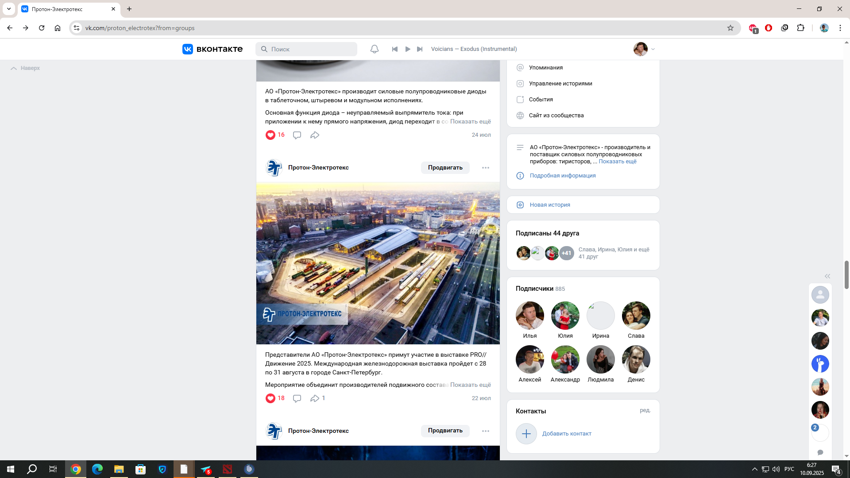Open Dota 2 from Windows taskbar
This screenshot has width=850, height=478.
coord(228,469)
